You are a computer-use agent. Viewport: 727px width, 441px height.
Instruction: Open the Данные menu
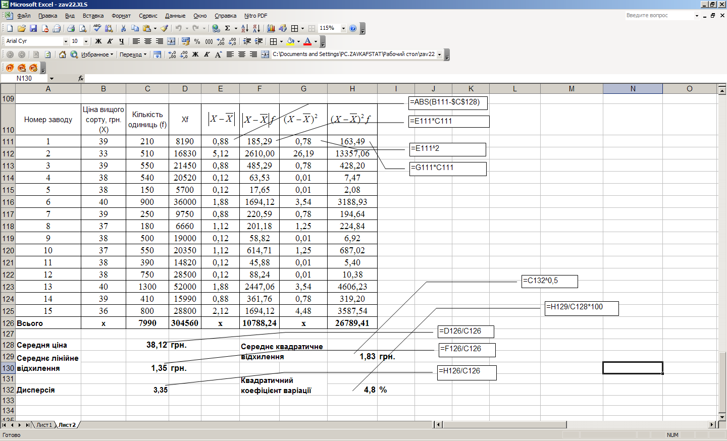click(x=175, y=16)
